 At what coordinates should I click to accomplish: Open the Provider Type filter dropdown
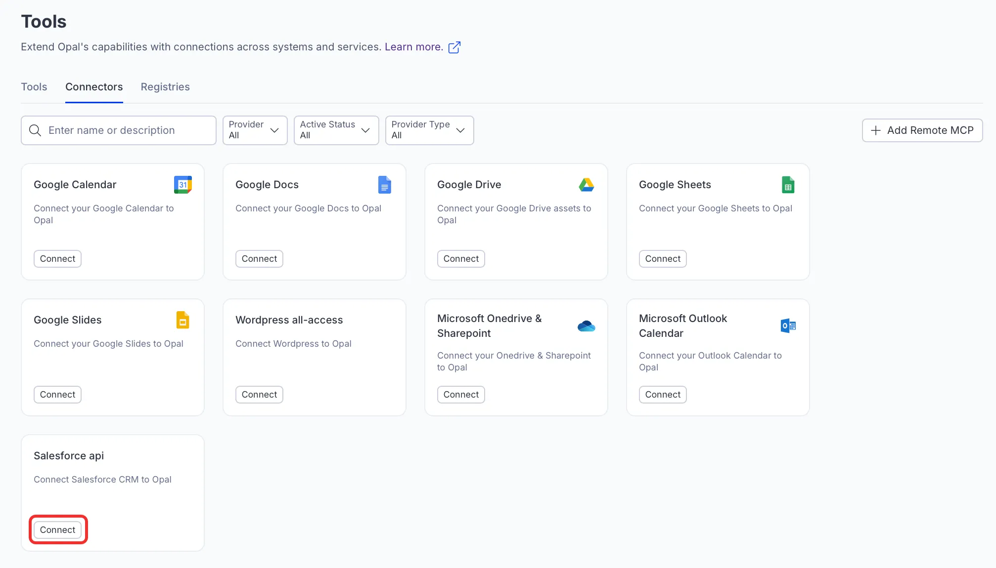429,130
